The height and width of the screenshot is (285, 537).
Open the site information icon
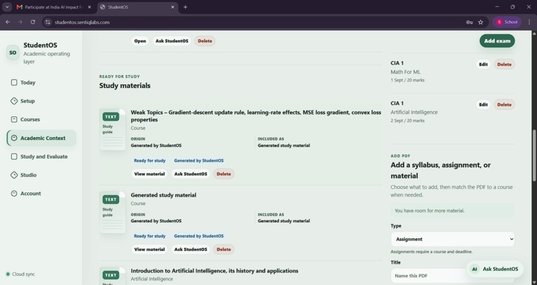click(x=48, y=22)
